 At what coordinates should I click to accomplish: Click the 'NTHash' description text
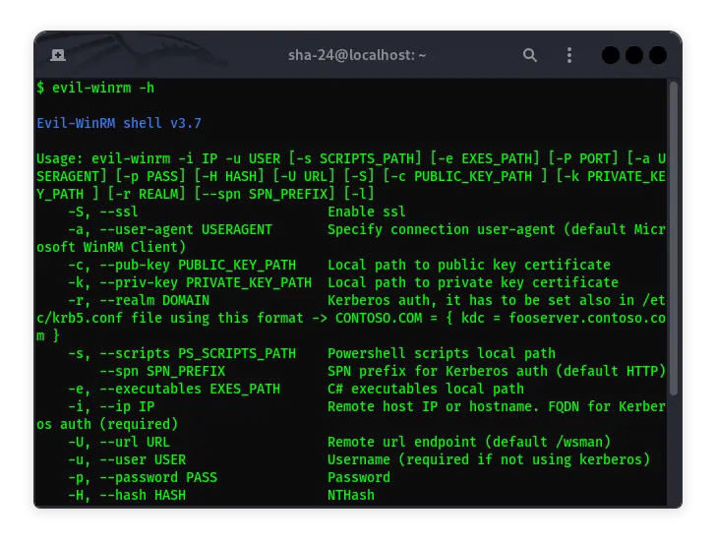351,495
